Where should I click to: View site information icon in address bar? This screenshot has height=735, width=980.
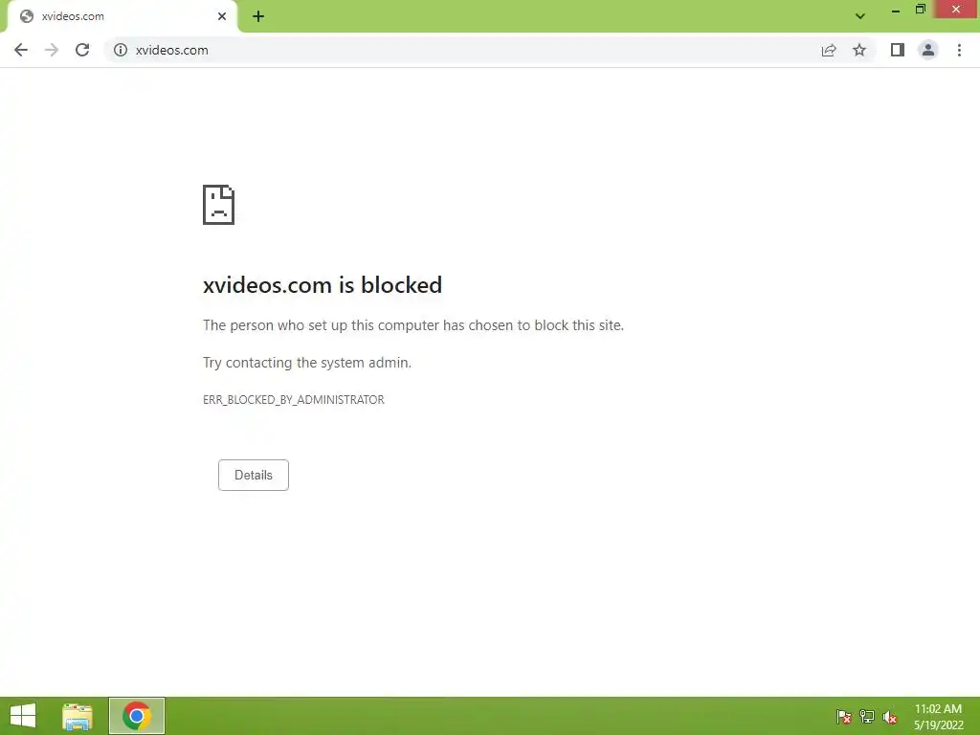[121, 50]
